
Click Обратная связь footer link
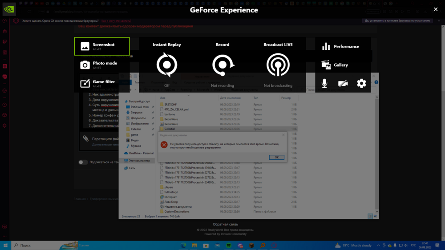[225, 225]
